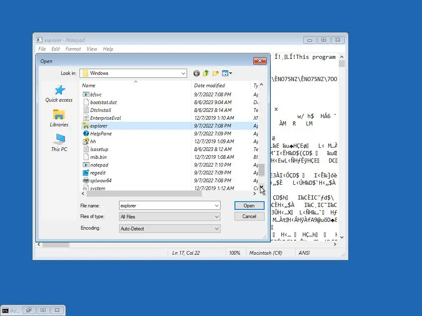Open the File menu in Notepad
The image size is (422, 316).
pyautogui.click(x=42, y=49)
